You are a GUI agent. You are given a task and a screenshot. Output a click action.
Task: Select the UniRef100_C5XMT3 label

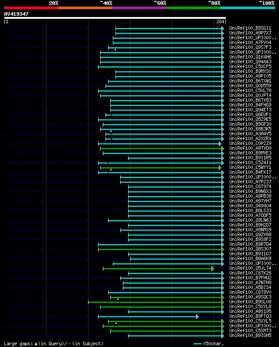250,330
